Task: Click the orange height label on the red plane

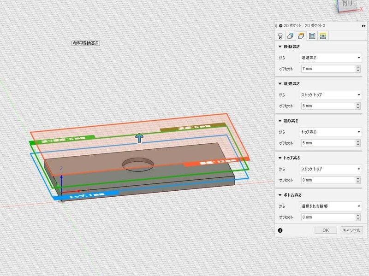Action: (216, 162)
